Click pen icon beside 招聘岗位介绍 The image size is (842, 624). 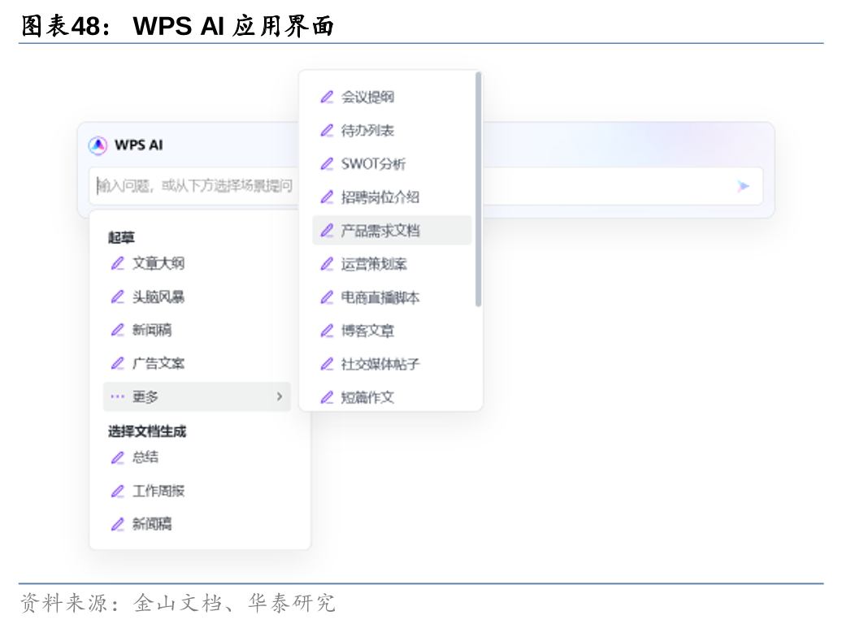coord(327,197)
